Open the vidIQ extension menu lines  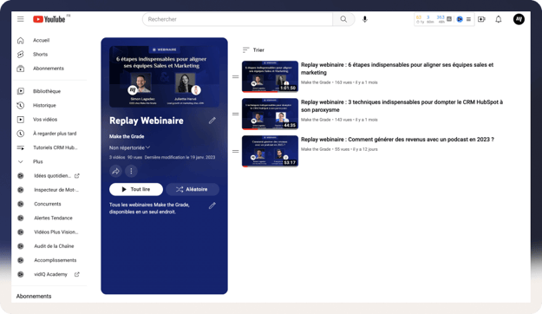pos(468,19)
